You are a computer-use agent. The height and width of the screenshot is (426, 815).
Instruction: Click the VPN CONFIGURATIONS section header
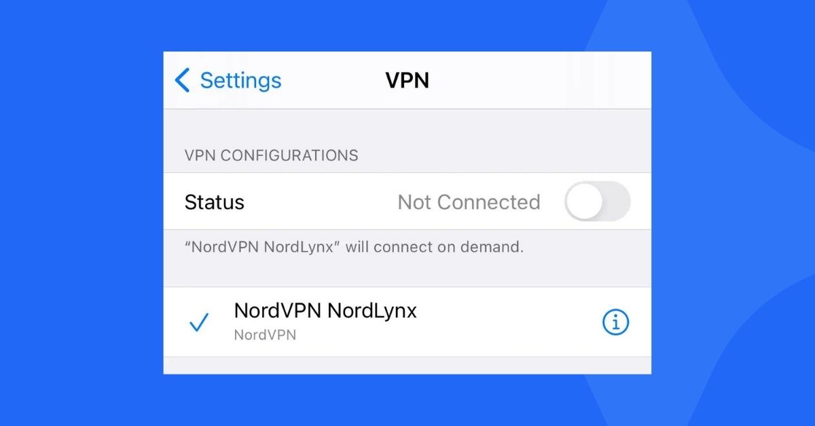[x=272, y=155]
